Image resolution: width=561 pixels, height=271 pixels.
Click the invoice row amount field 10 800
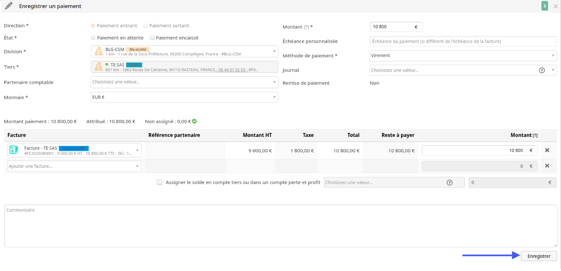click(480, 150)
